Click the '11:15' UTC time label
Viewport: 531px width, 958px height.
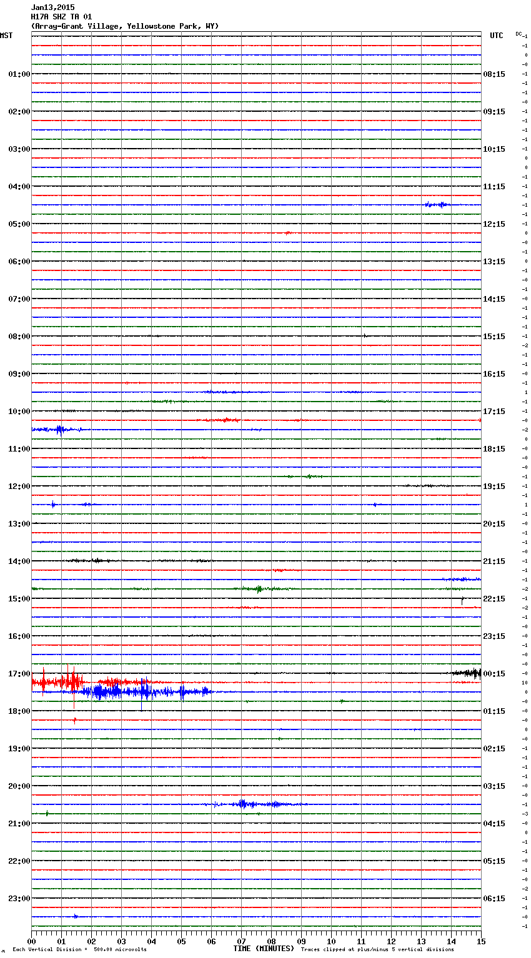point(494,187)
